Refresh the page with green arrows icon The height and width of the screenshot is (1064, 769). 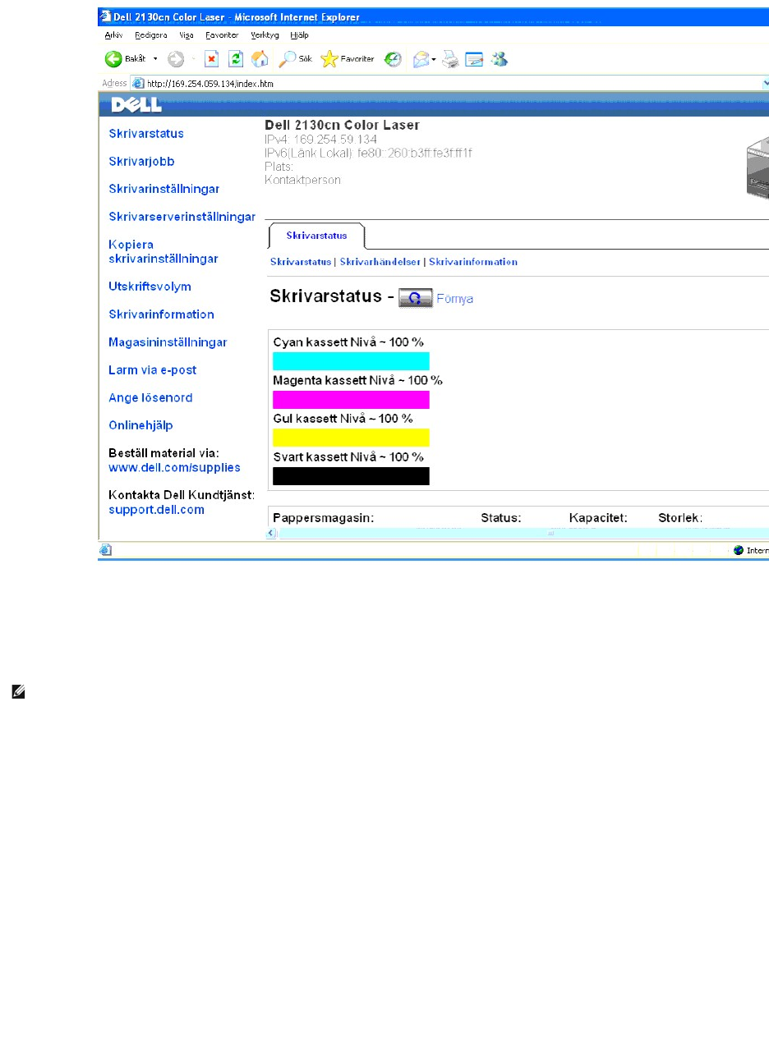(x=236, y=59)
